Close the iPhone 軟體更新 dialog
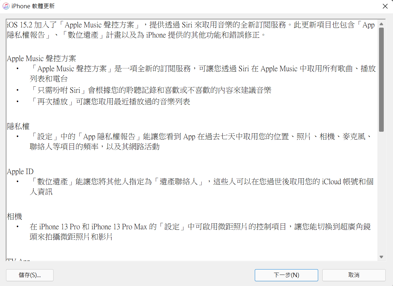393x286 pixels. (x=385, y=6)
